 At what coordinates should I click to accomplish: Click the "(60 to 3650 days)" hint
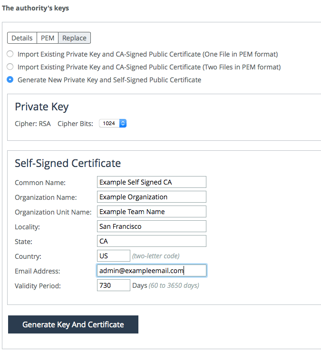[174, 285]
